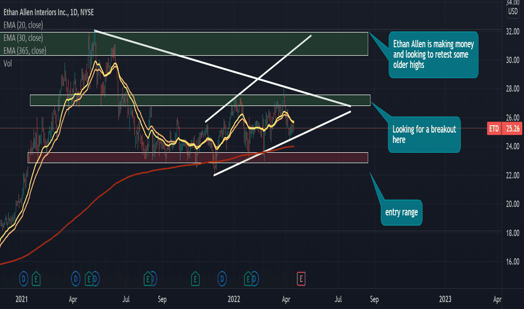Click the 28.00 price axis label
524x309 pixels.
[x=513, y=89]
